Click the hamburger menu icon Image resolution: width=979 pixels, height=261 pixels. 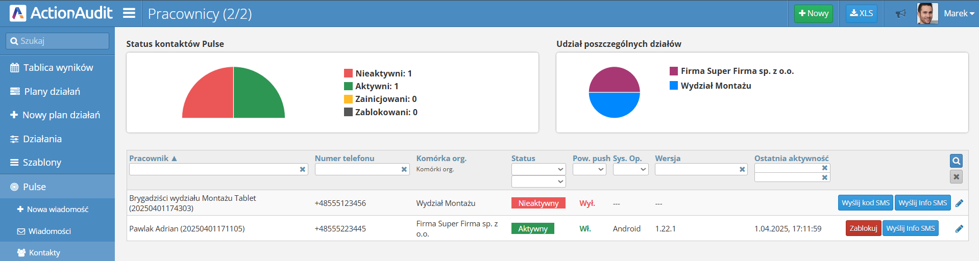point(129,13)
